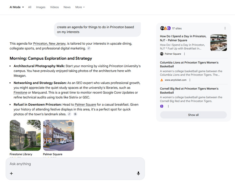Click the plus icon in the Ask anything box
The image size is (235, 184).
11,174
